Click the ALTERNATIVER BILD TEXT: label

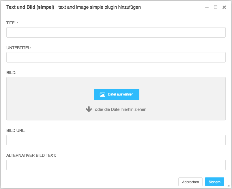click(31, 155)
